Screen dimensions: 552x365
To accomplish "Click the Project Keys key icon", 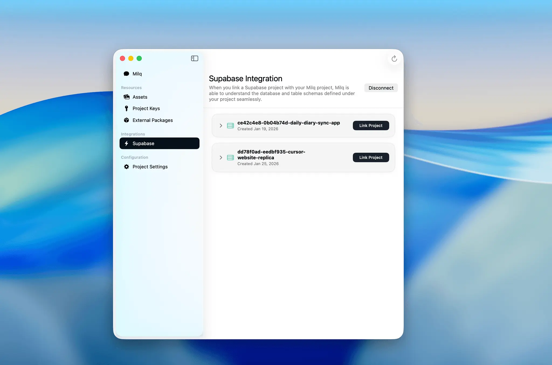I will click(x=126, y=108).
